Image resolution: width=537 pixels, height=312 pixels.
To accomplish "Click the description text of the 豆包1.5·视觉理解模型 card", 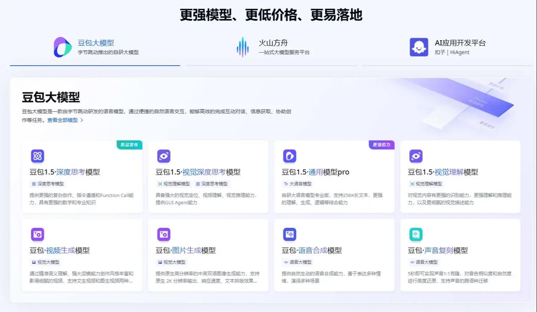I will [x=460, y=199].
